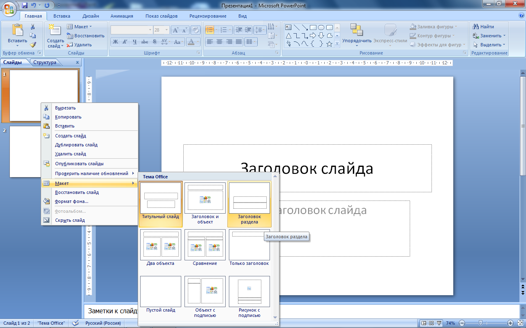Clear formatting with eraser icon
The image size is (526, 328).
[x=196, y=30]
